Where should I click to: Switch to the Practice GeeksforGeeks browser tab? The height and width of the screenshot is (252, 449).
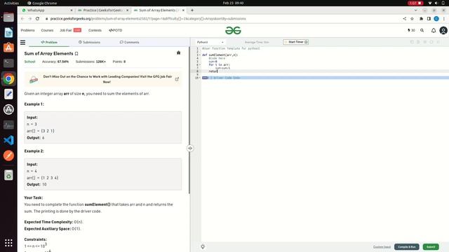coord(102,10)
